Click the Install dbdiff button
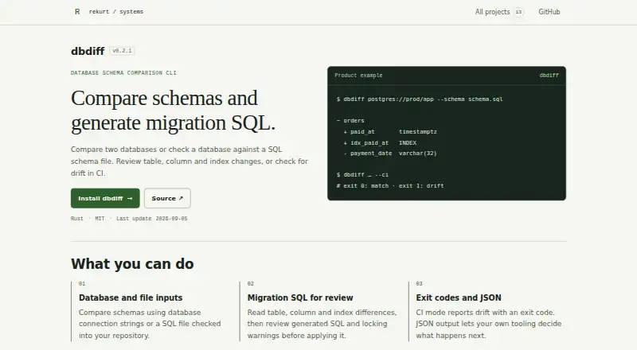 tap(105, 198)
